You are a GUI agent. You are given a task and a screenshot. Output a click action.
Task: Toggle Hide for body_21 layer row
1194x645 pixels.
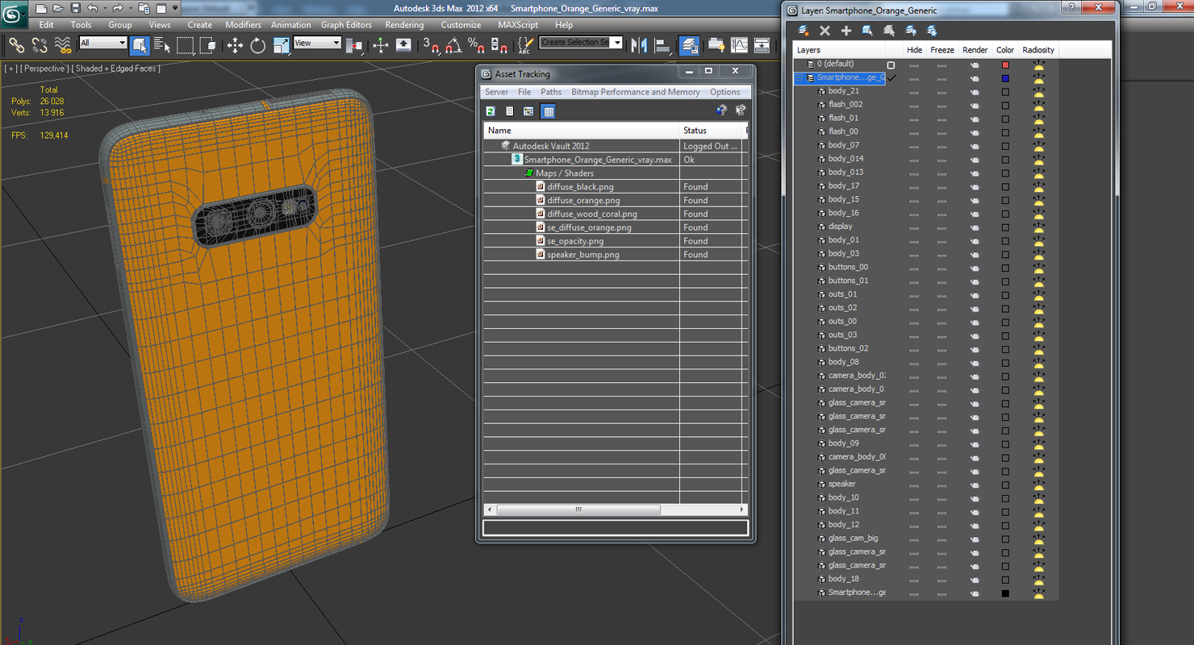(x=914, y=92)
